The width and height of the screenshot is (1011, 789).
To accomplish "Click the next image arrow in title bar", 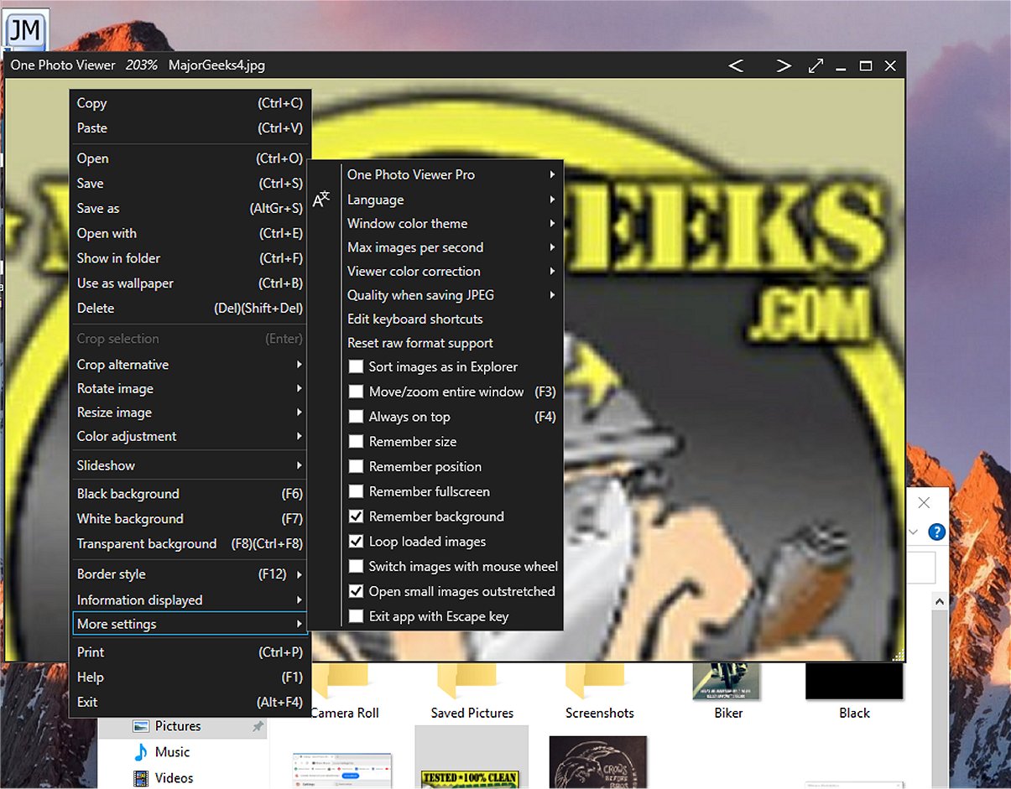I will point(784,65).
